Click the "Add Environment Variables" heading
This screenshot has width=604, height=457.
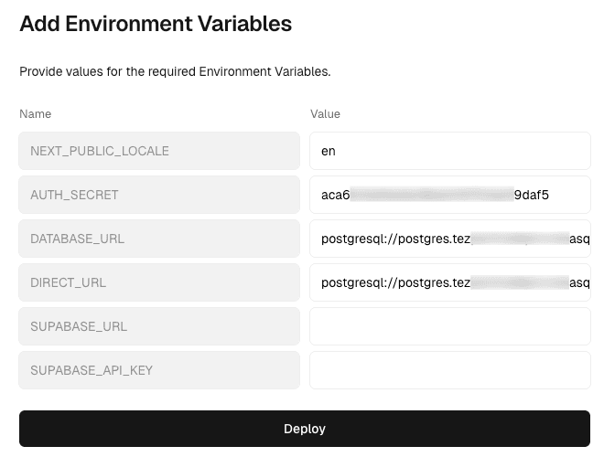click(x=156, y=24)
